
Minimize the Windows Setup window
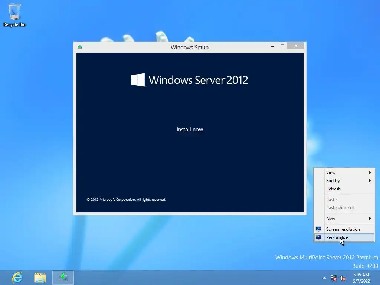click(272, 46)
